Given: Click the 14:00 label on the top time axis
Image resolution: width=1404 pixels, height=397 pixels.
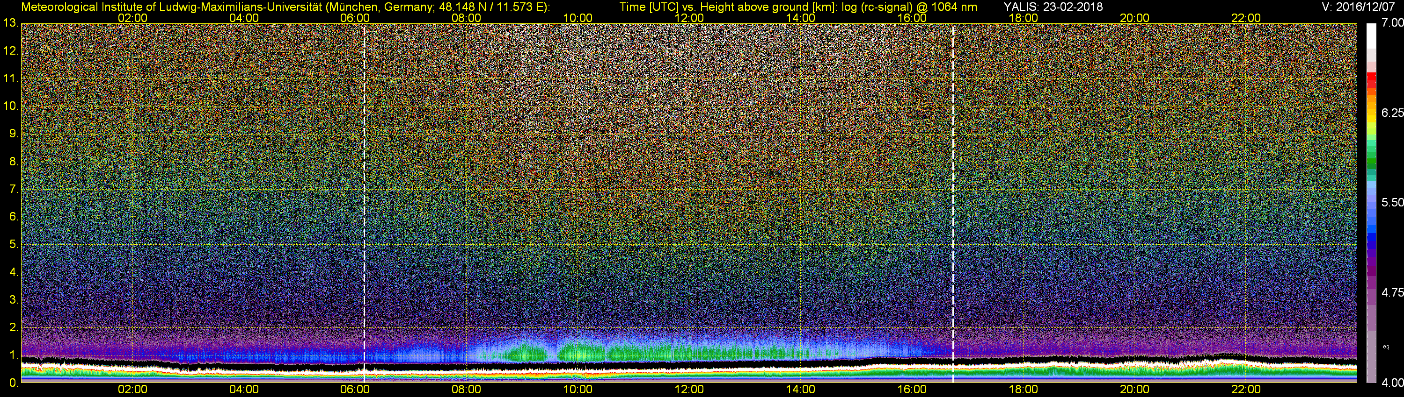Looking at the screenshot, I should (801, 17).
